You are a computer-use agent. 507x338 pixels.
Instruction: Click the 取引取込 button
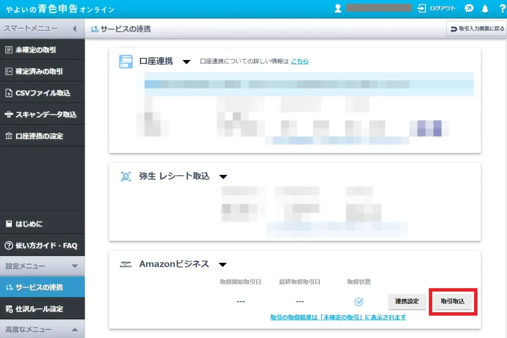coord(453,301)
